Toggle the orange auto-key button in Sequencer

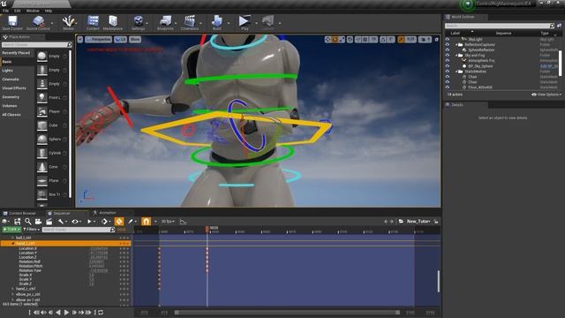pos(119,222)
